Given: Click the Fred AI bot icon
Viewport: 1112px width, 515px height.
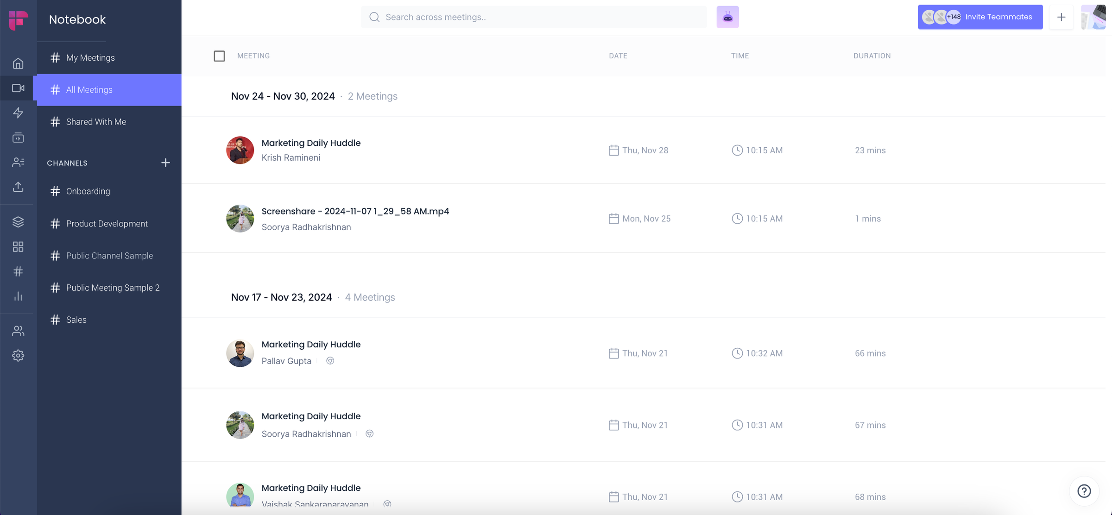Looking at the screenshot, I should [x=727, y=17].
